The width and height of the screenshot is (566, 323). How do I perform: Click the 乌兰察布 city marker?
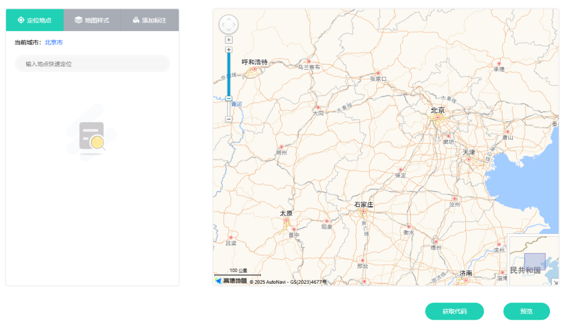coord(308,61)
